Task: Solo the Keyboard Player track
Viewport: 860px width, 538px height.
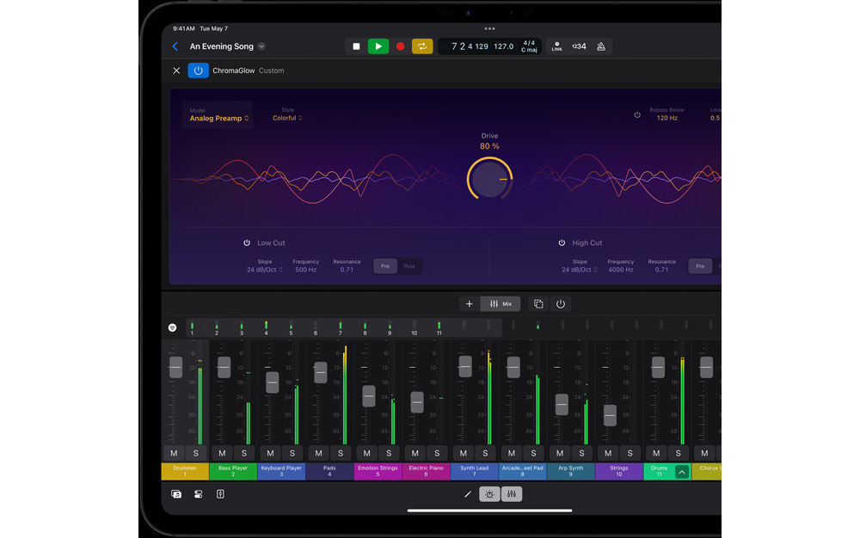Action: click(292, 453)
